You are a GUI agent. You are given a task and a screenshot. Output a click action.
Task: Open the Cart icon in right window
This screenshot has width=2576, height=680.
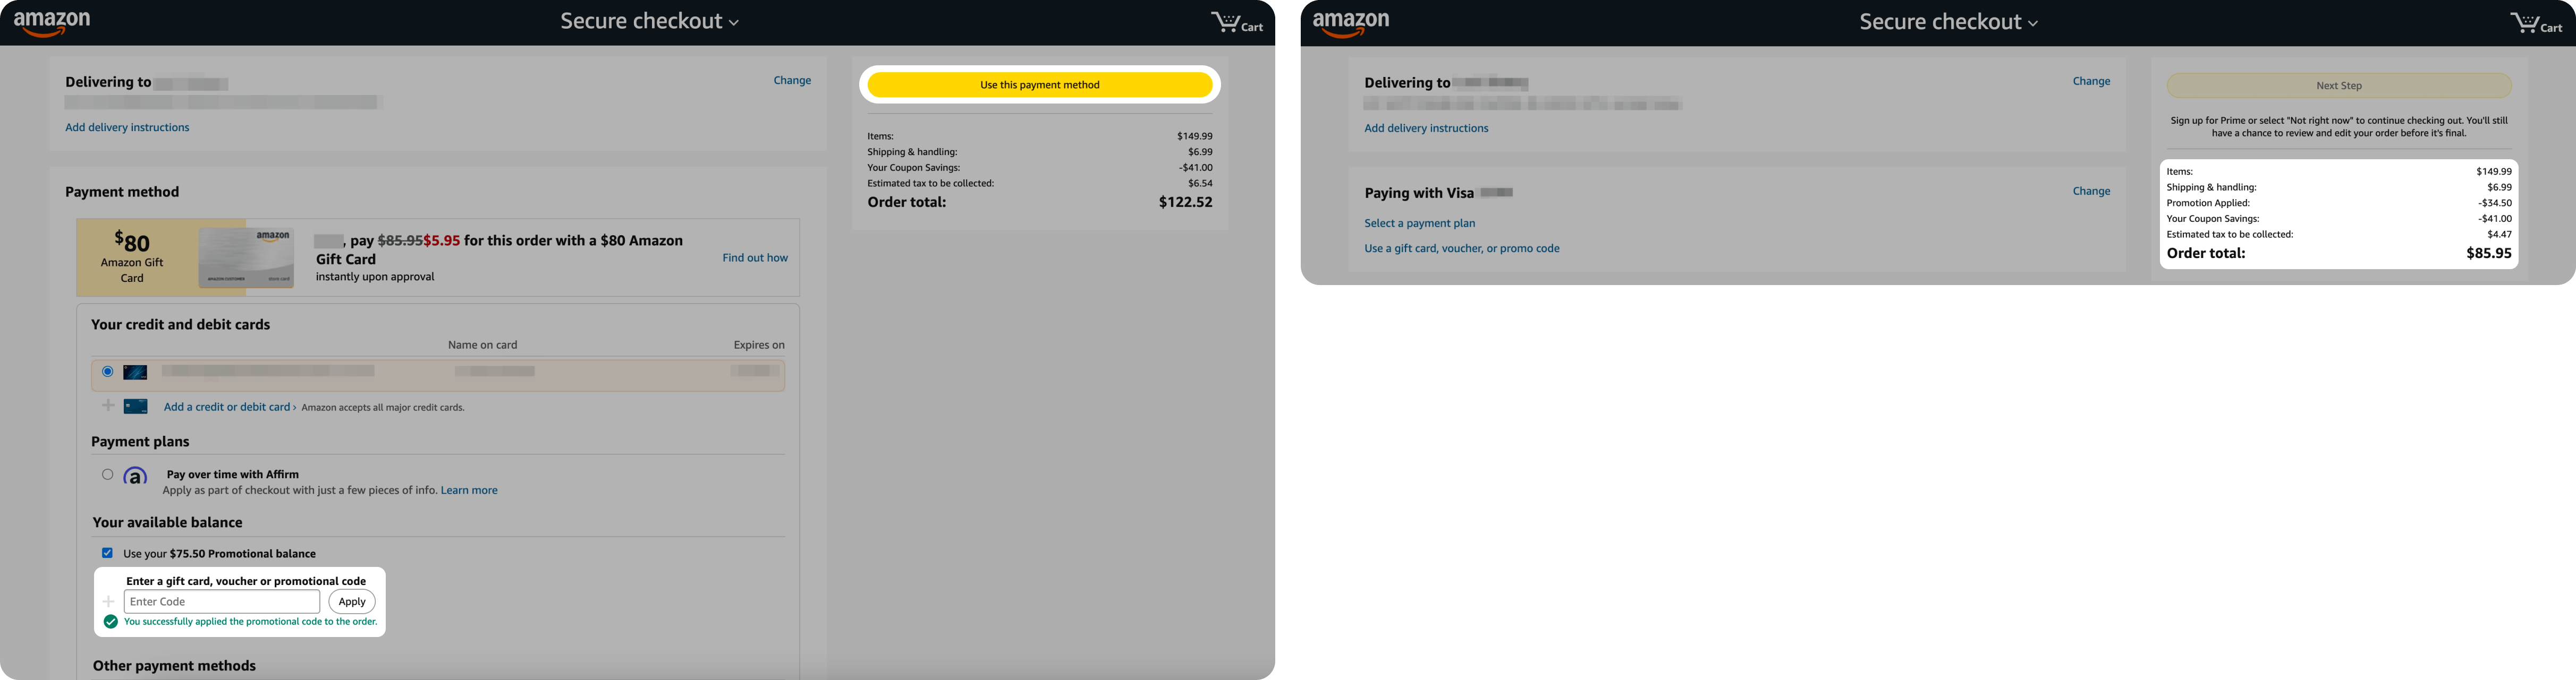click(x=2535, y=23)
